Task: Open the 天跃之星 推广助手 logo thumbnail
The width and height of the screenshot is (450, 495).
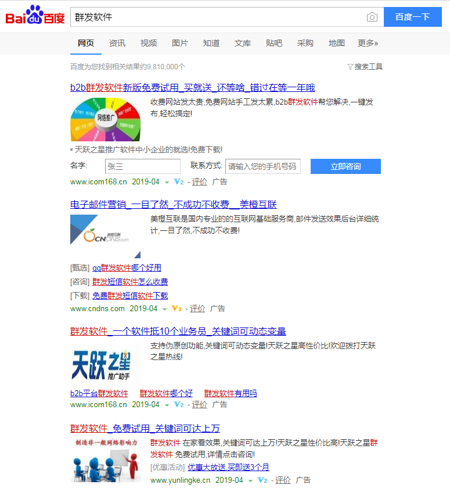Action: pyautogui.click(x=105, y=363)
